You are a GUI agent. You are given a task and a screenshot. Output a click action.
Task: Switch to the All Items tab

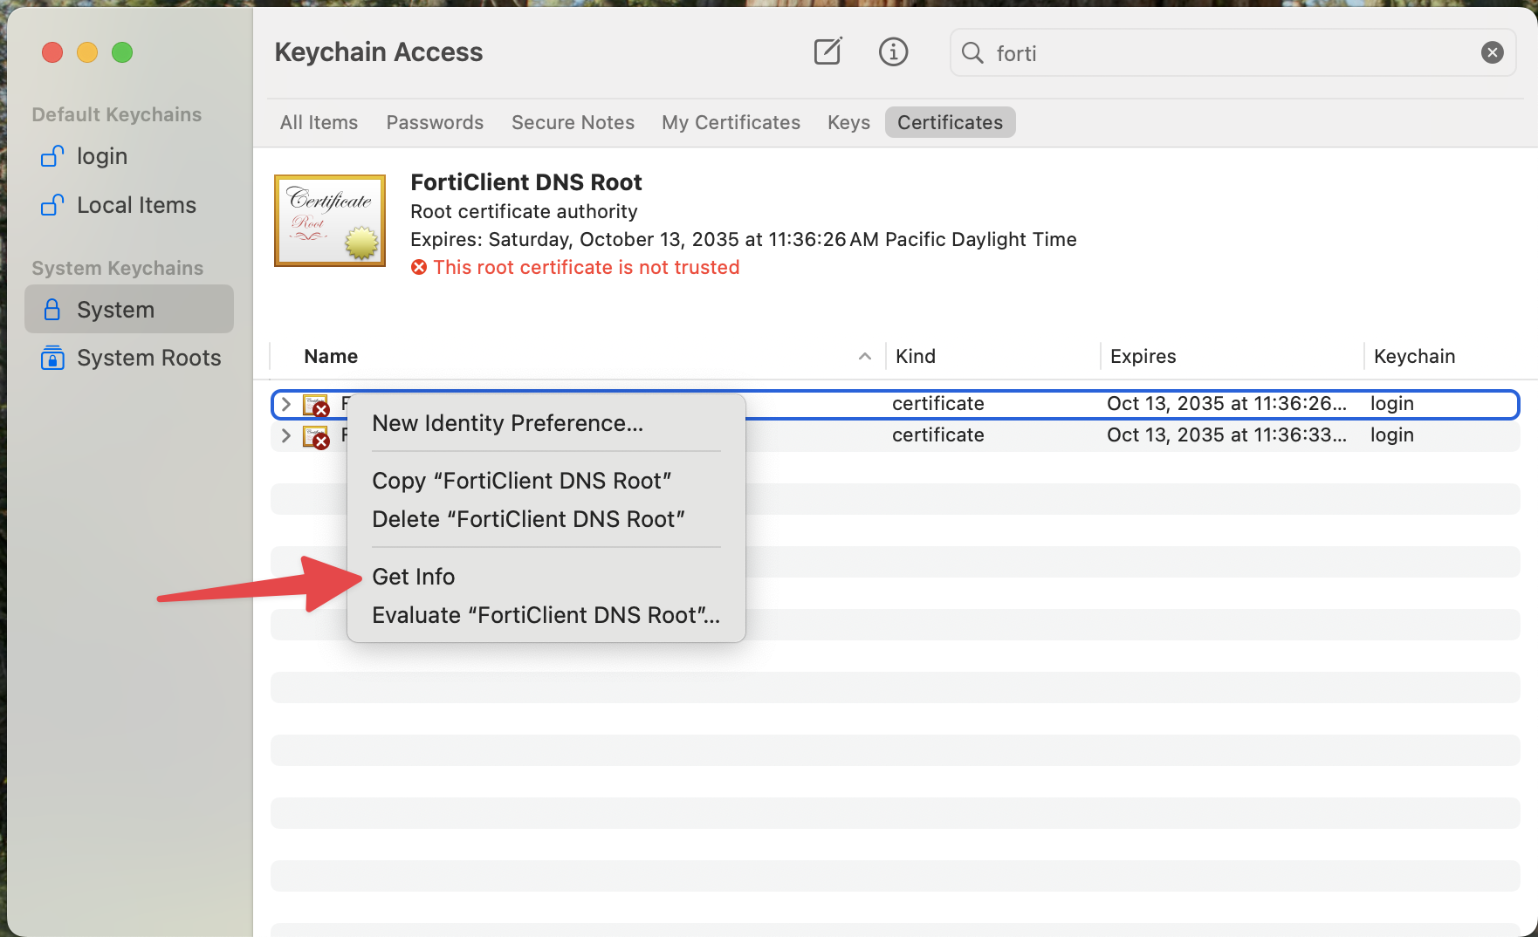(x=319, y=122)
